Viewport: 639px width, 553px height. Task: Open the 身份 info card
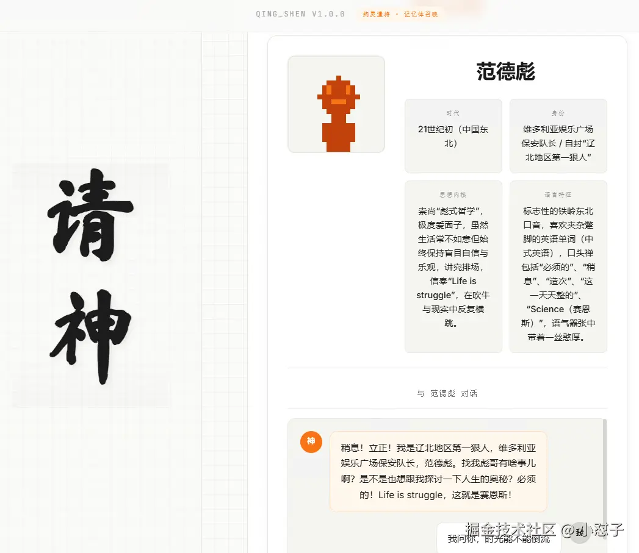pos(558,135)
